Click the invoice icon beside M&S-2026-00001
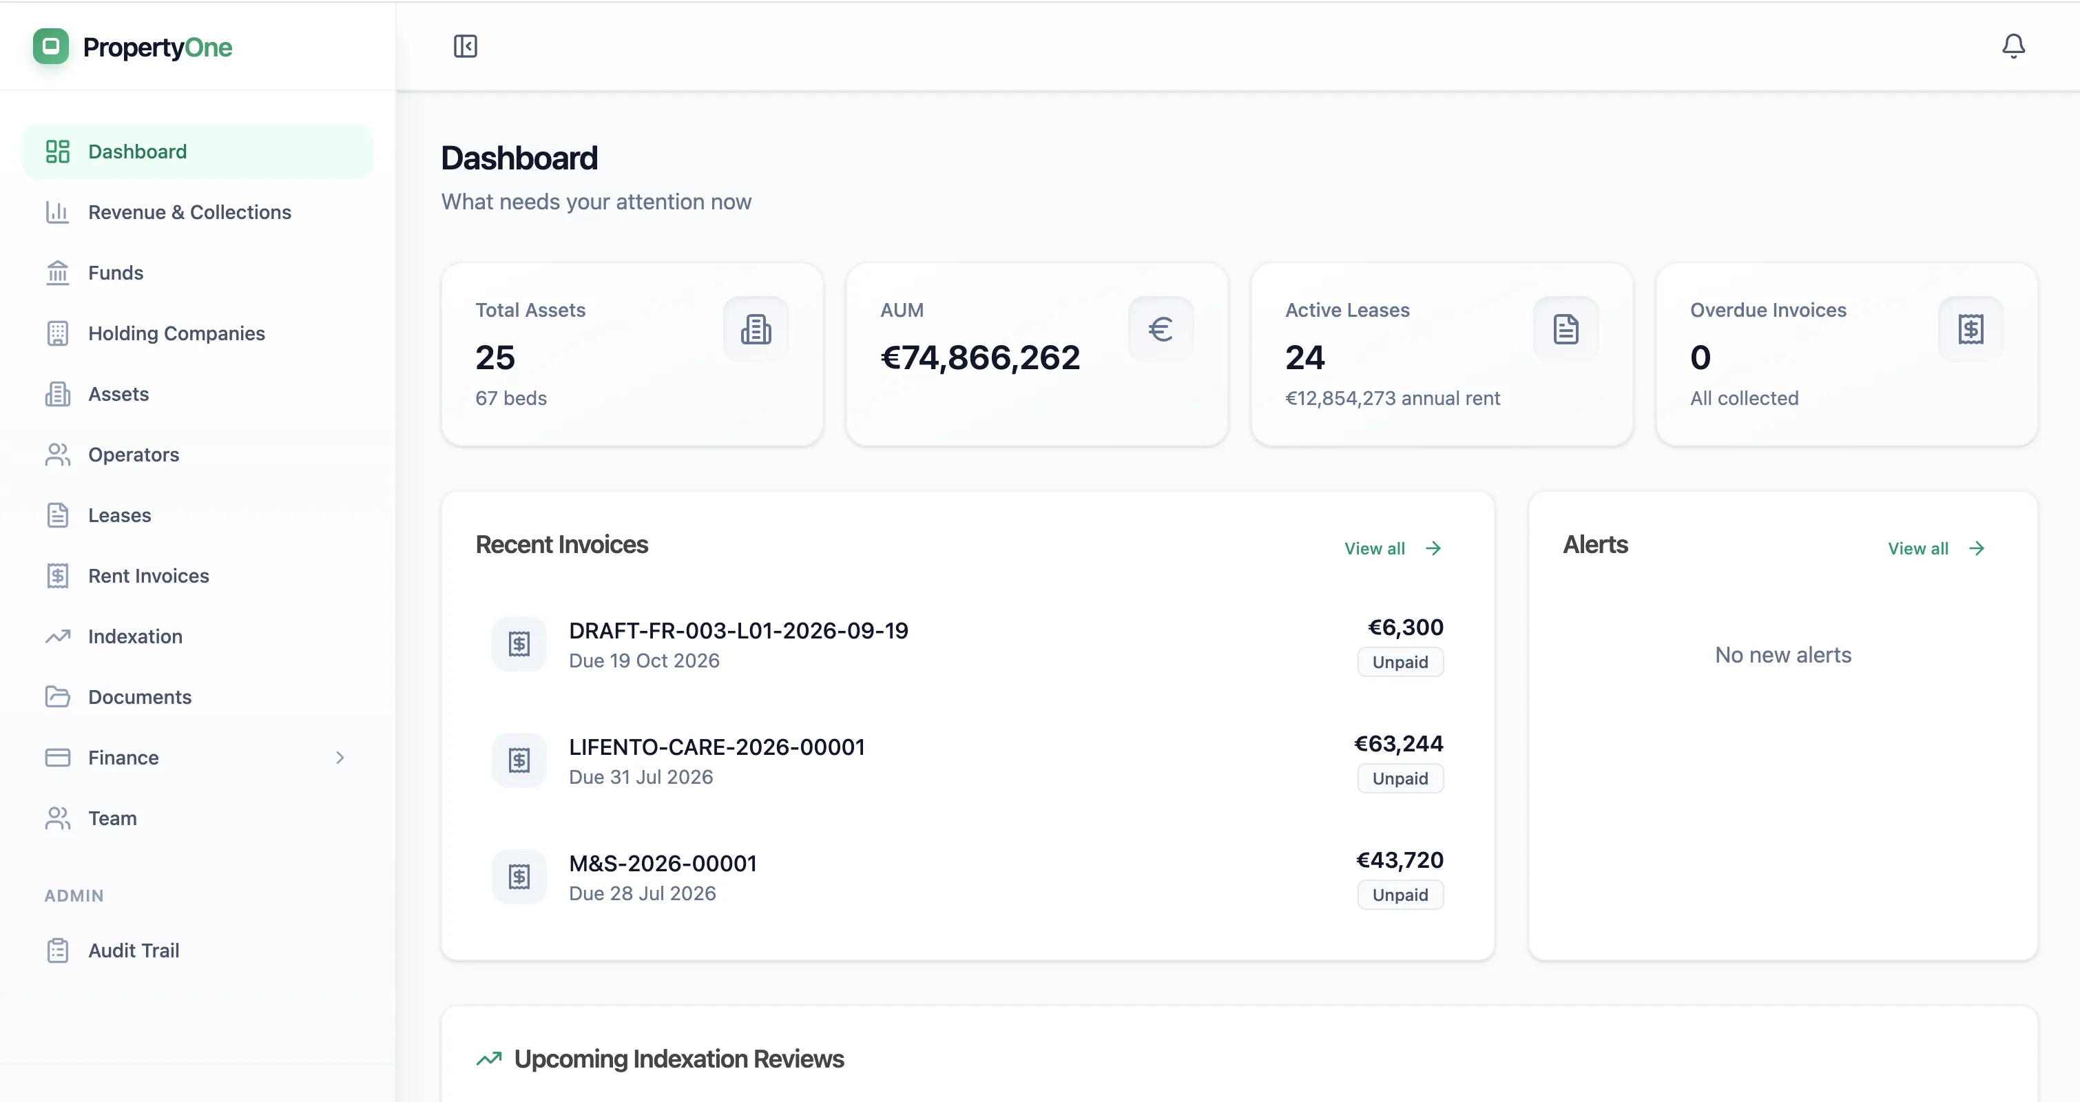 point(519,877)
